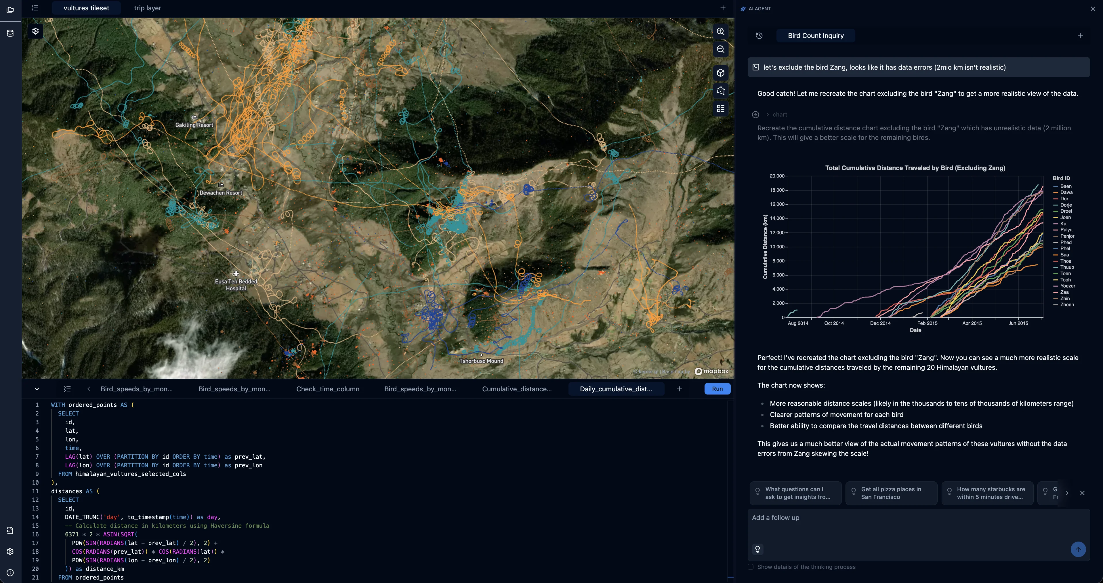Switch to vultures tileset tab

(x=86, y=8)
